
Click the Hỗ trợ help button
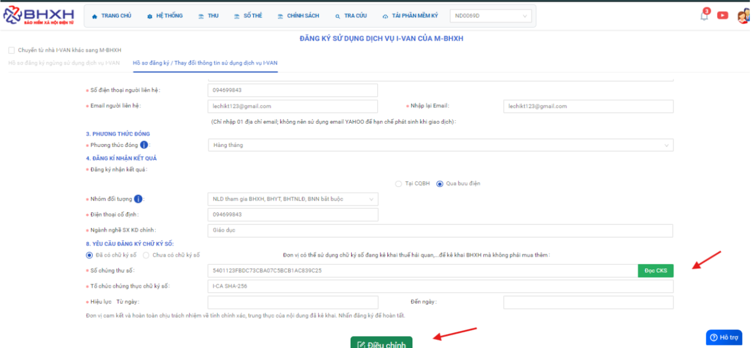[724, 338]
